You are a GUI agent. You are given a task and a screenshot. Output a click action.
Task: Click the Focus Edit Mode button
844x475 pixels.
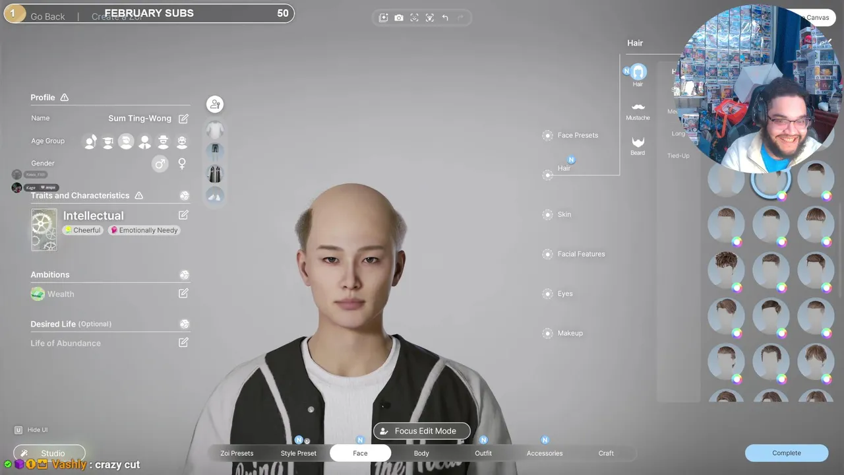pos(422,431)
